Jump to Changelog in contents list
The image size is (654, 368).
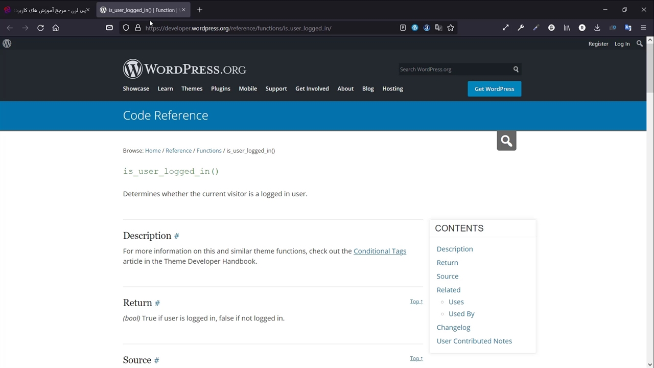[x=453, y=328]
